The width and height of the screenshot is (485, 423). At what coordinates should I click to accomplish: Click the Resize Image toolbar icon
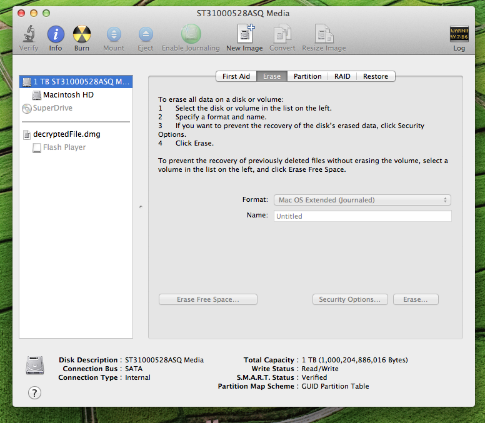(324, 34)
